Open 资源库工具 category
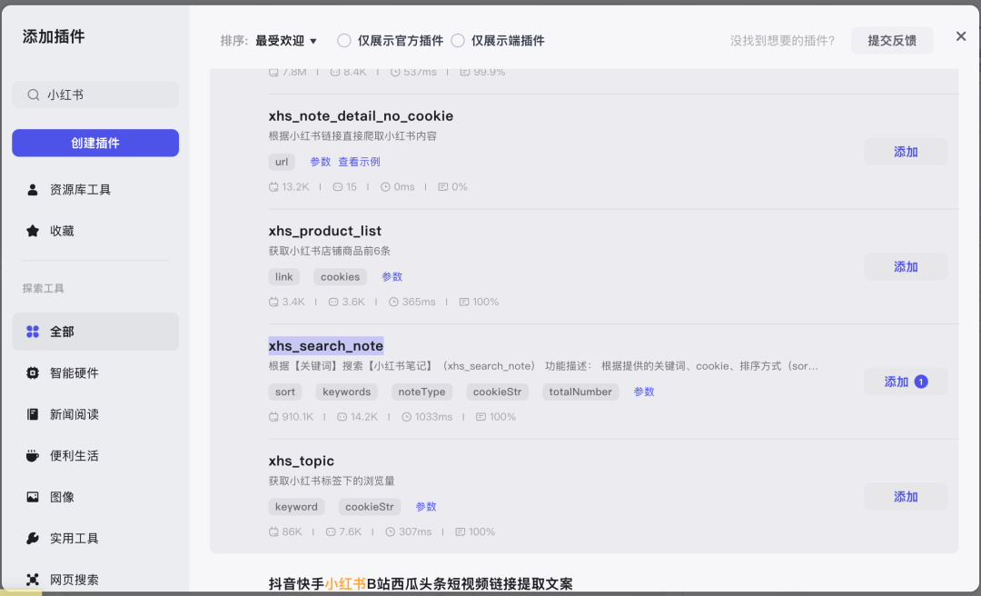Viewport: 981px width, 596px height. [95, 190]
